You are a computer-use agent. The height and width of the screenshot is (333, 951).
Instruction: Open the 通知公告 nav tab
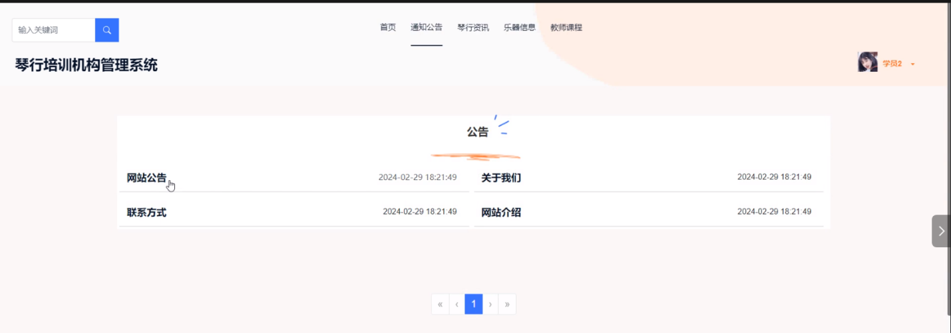[427, 27]
